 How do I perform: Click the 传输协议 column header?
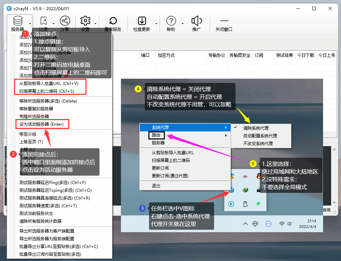217,55
